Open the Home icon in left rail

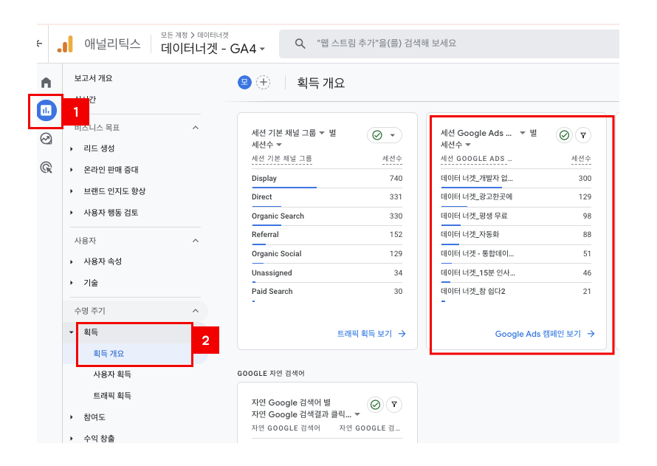tap(46, 83)
